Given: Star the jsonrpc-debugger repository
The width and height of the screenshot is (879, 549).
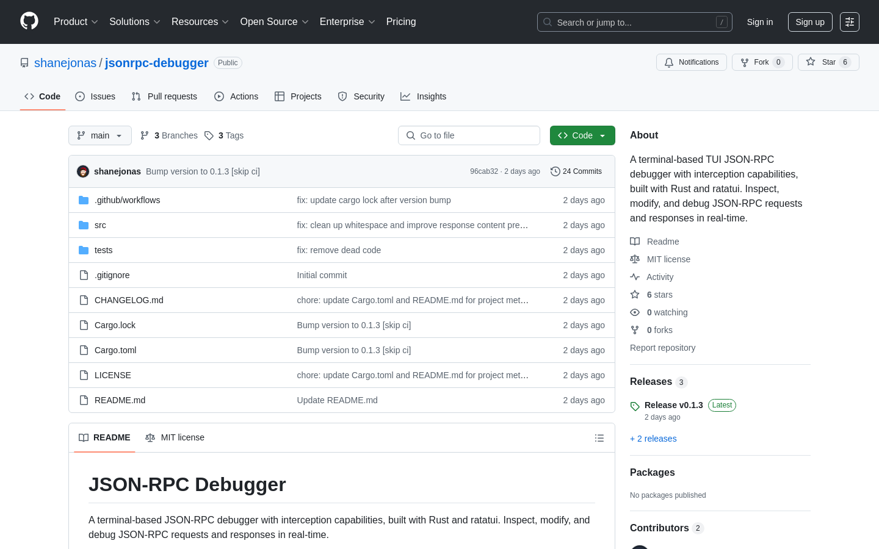Looking at the screenshot, I should pos(828,62).
